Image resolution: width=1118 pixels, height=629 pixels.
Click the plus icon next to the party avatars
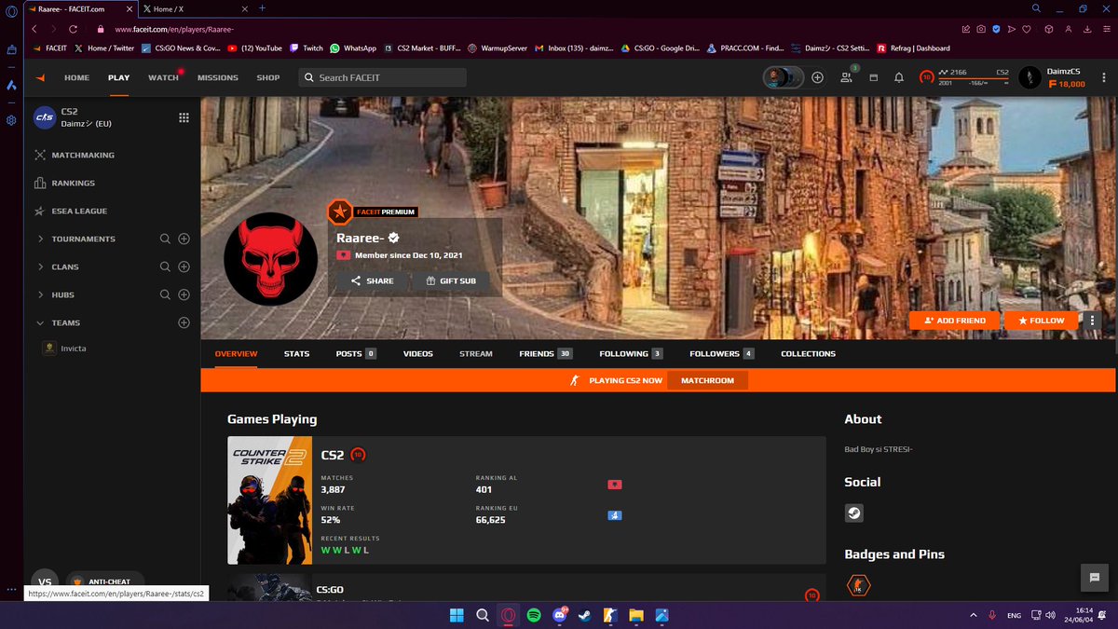pyautogui.click(x=817, y=77)
